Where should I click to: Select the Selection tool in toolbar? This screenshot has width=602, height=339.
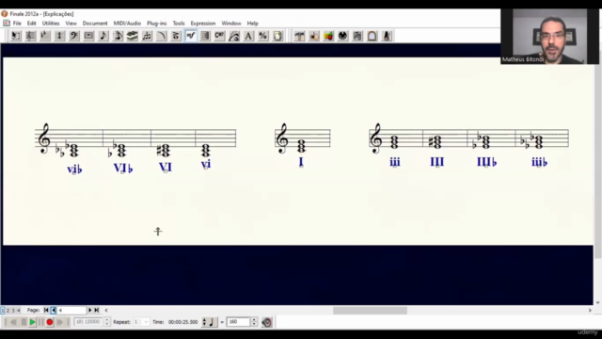(x=16, y=36)
